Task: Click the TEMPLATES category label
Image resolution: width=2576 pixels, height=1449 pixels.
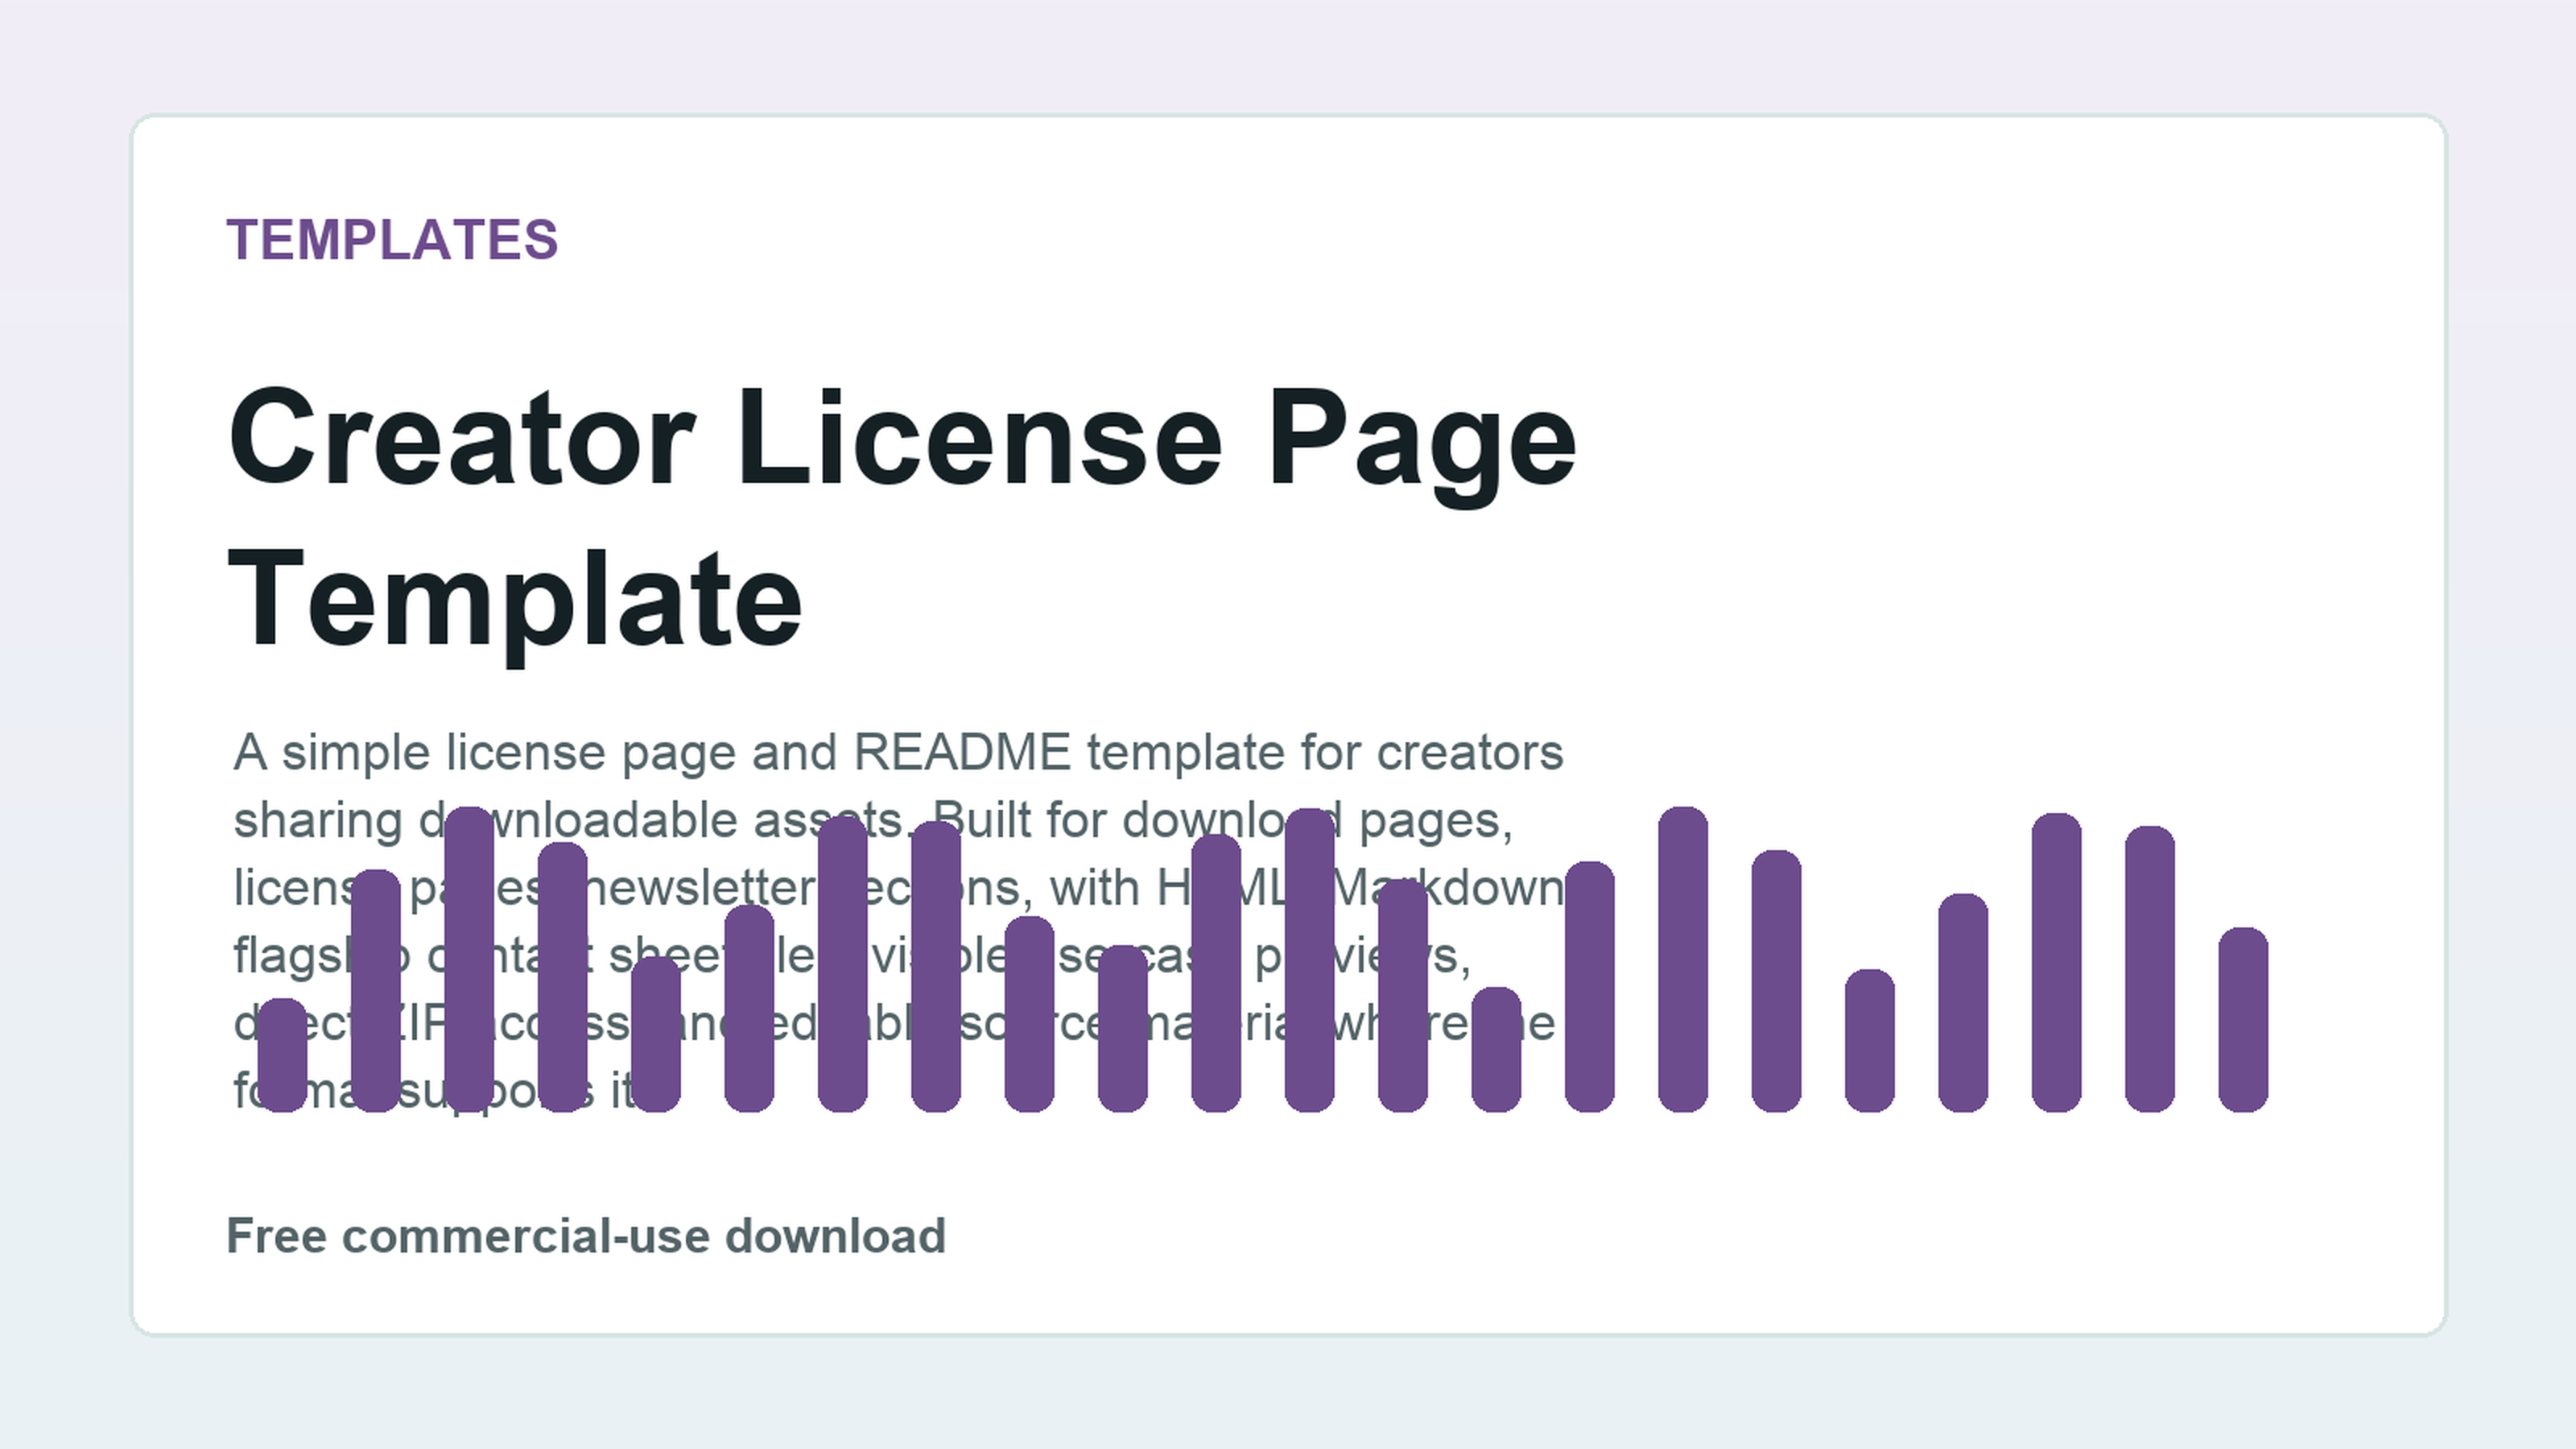Action: [x=392, y=240]
